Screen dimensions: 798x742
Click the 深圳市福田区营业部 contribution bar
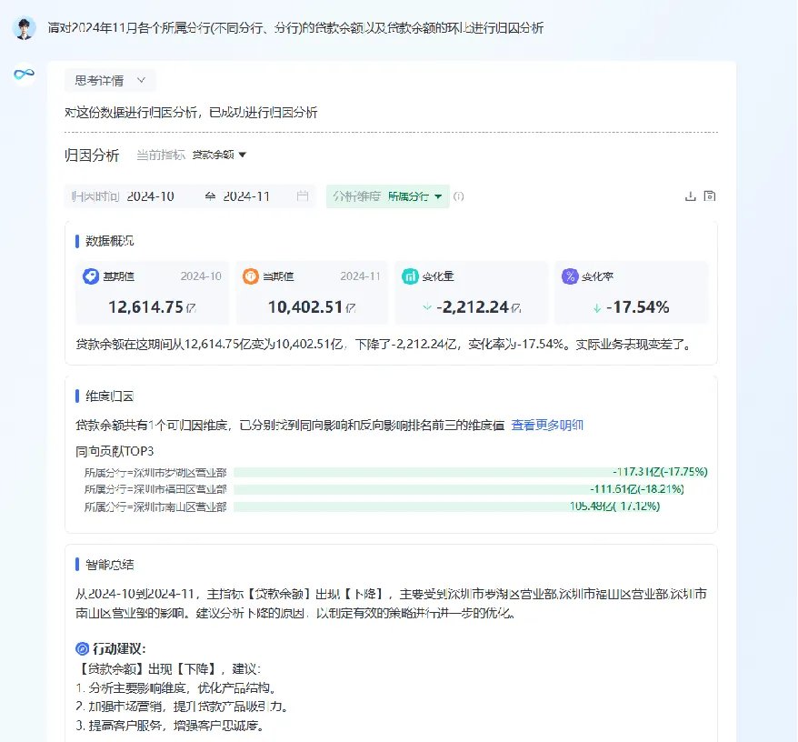(459, 489)
